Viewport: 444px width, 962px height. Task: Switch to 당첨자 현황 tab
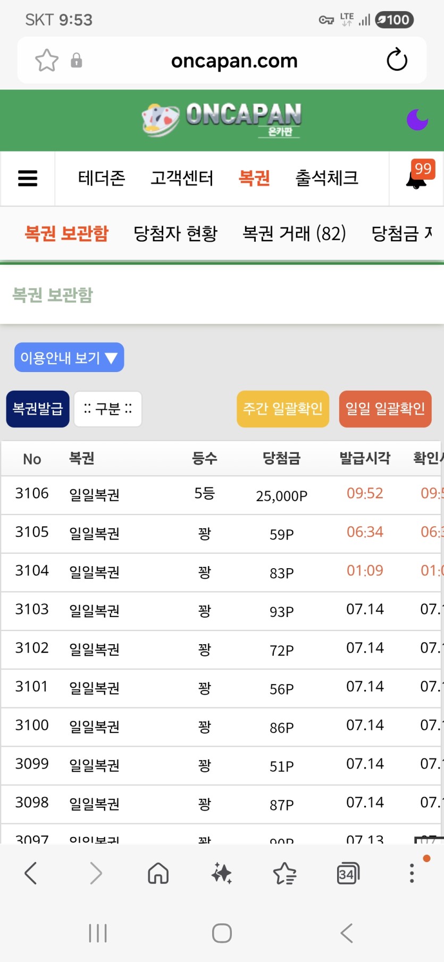tap(175, 233)
